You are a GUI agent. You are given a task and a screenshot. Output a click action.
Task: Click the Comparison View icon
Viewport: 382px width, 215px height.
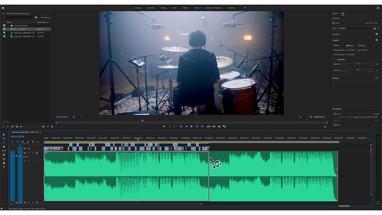pyautogui.click(x=224, y=127)
